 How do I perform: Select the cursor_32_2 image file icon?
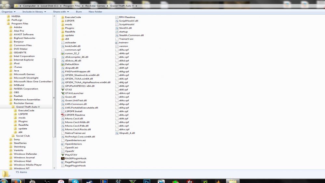(63, 53)
